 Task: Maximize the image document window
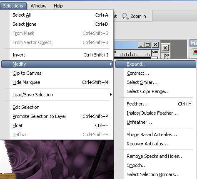pos(148,45)
